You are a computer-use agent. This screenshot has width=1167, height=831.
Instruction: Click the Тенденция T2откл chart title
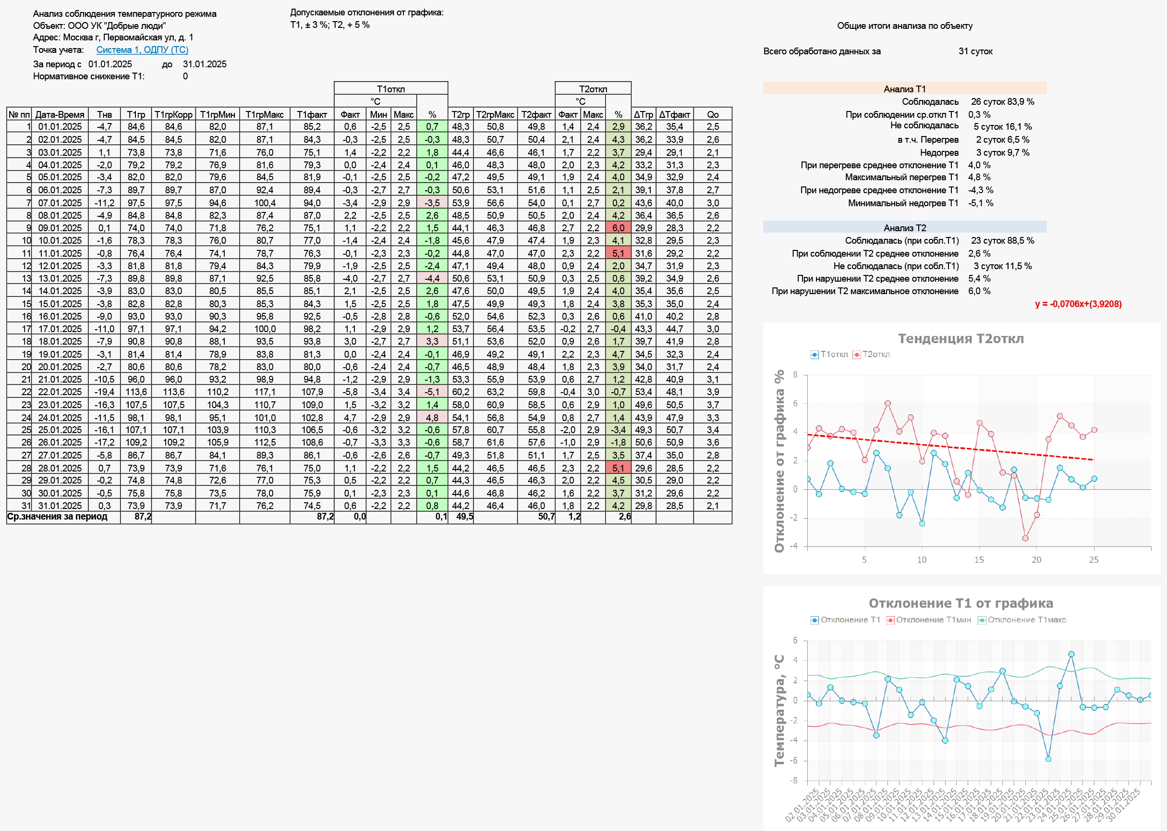point(960,339)
